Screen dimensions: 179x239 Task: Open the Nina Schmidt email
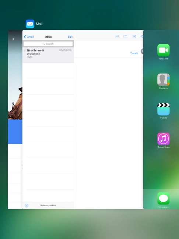pyautogui.click(x=48, y=55)
